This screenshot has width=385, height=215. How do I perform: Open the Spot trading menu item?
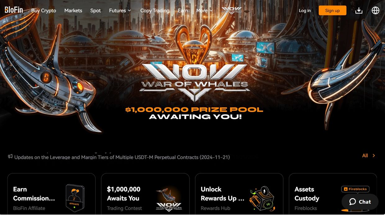click(96, 11)
